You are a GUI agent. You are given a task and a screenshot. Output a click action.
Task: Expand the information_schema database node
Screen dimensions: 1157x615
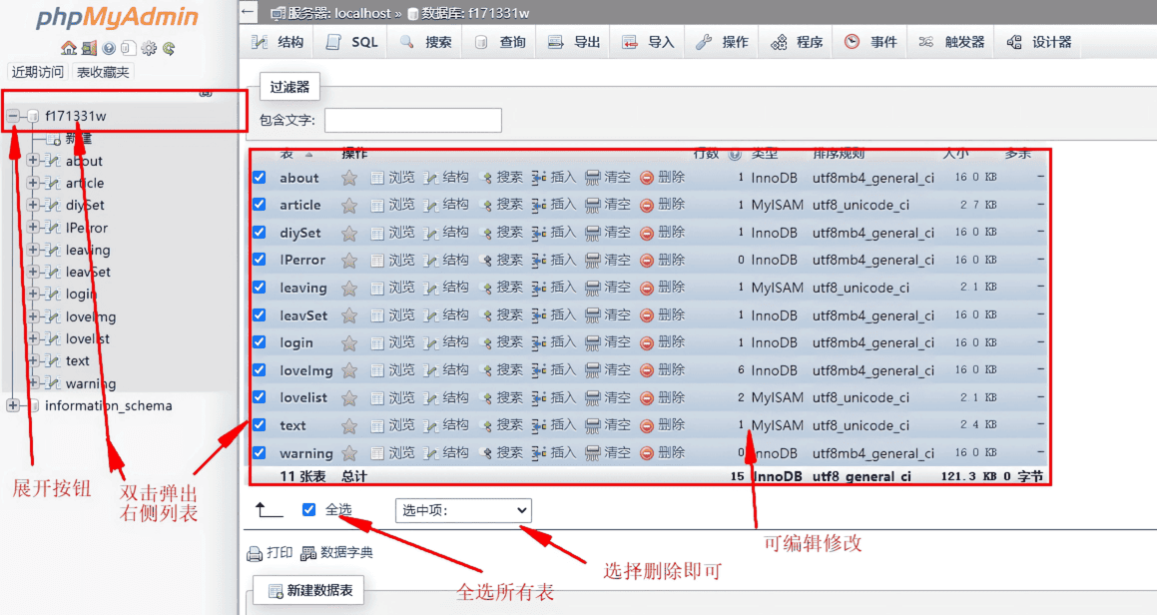tap(13, 405)
